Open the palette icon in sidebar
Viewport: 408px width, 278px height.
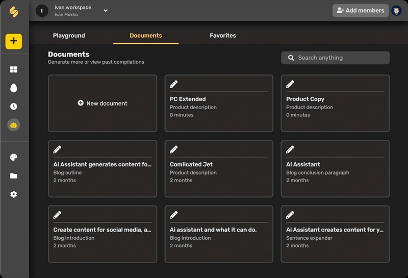pos(14,157)
